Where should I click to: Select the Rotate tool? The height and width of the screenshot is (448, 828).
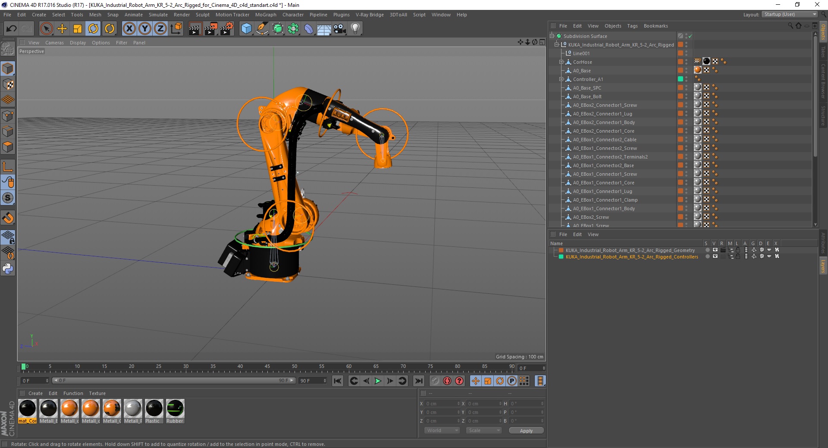coord(93,29)
